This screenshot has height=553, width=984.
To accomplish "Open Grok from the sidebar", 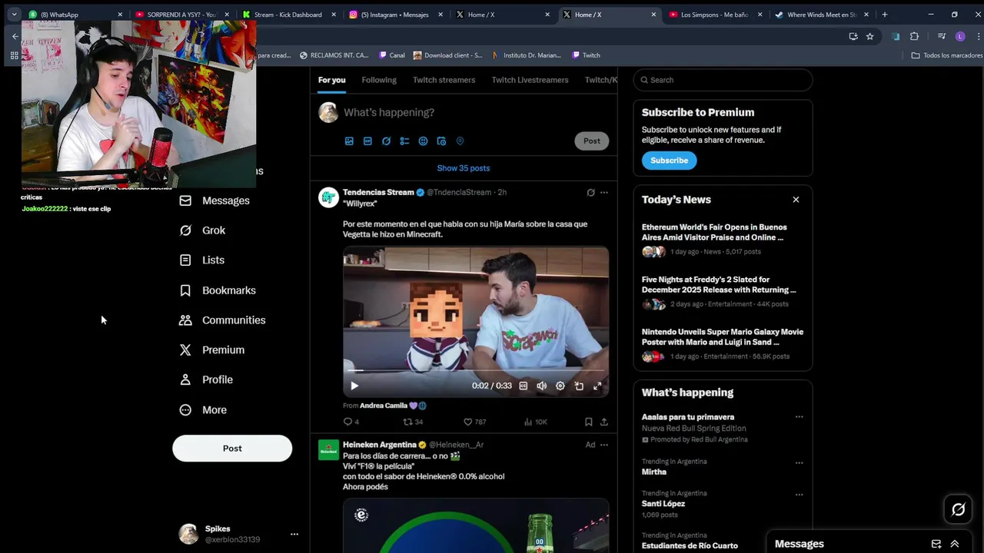I will point(202,230).
